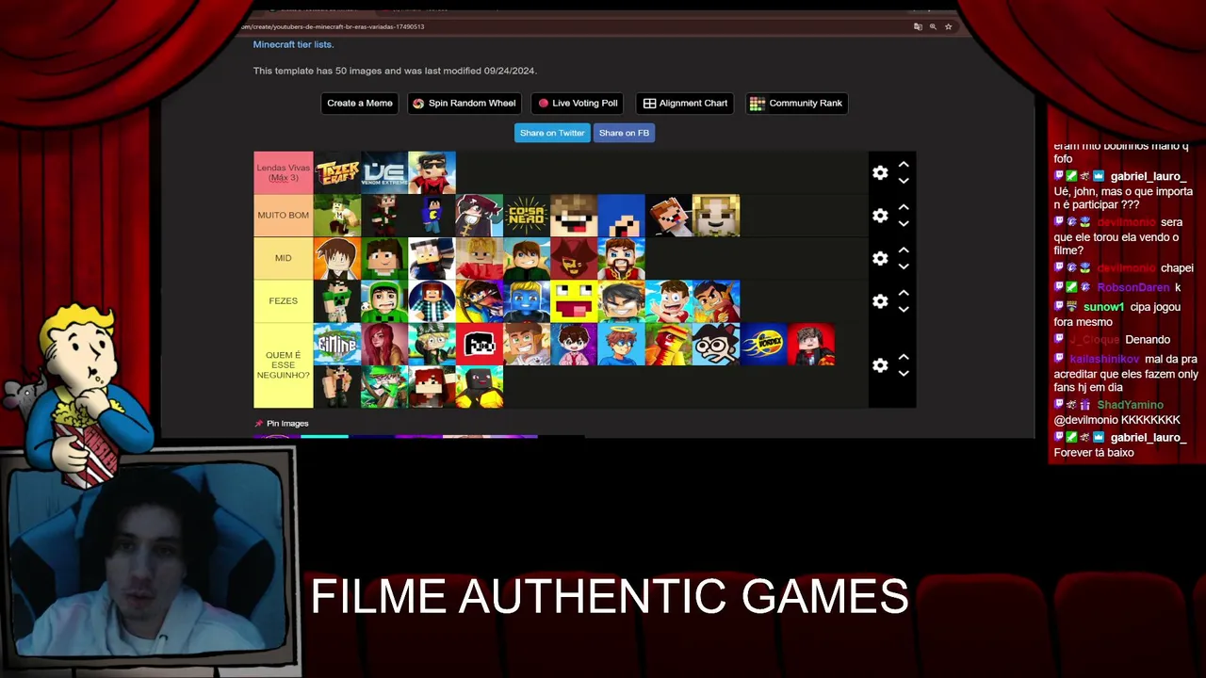View the Community Rank
The image size is (1206, 678).
(796, 104)
